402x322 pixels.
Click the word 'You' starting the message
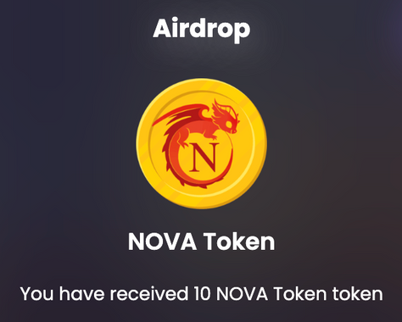[36, 294]
